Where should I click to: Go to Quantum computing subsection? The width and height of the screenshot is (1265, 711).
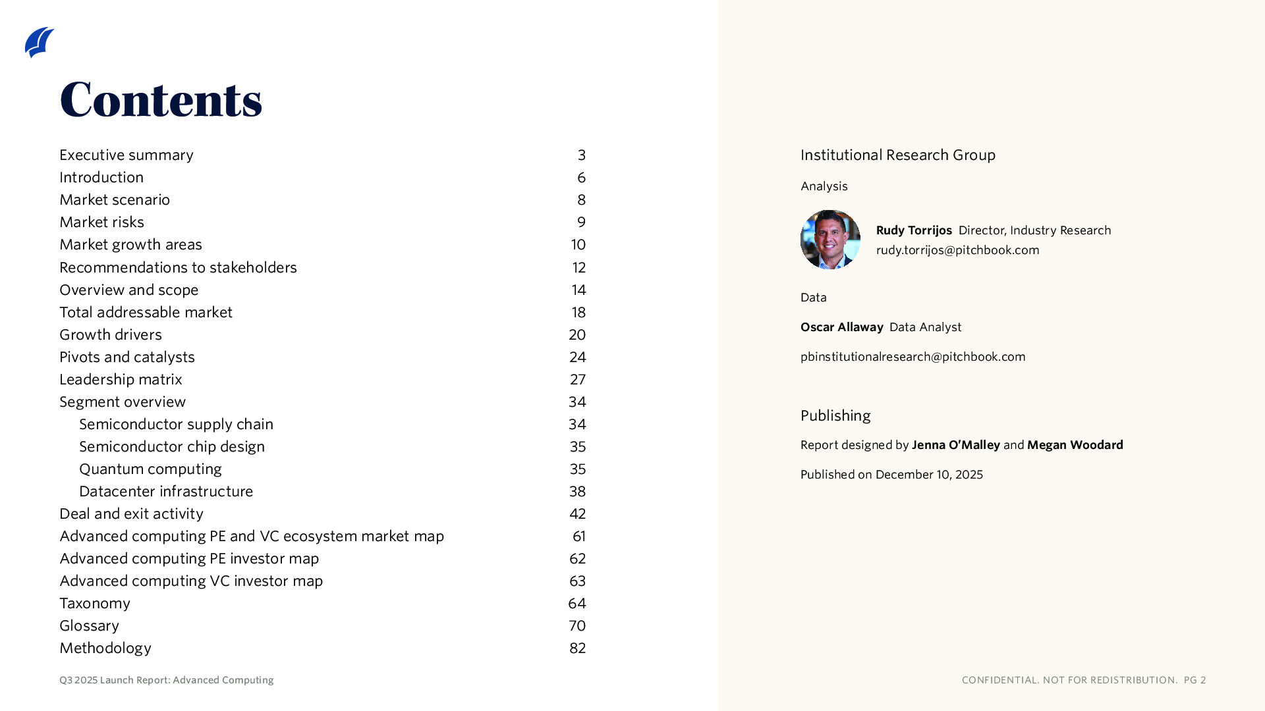(x=150, y=469)
